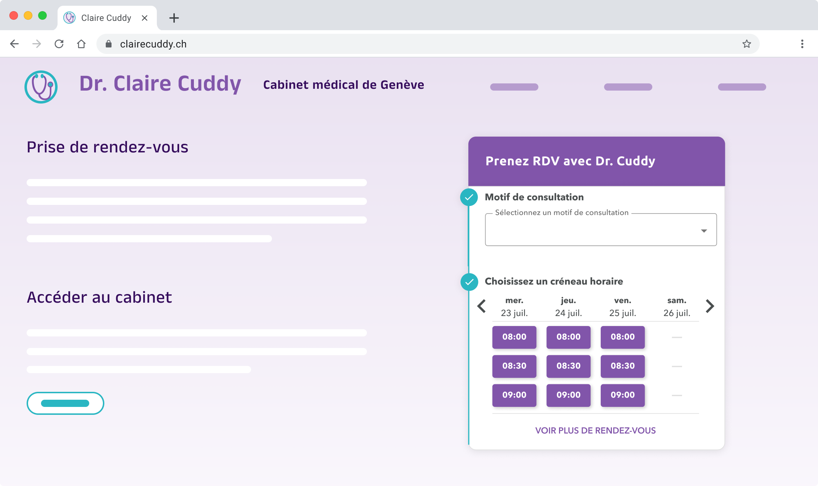Open the first header navigation placeholder
The image size is (818, 486).
[x=514, y=87]
